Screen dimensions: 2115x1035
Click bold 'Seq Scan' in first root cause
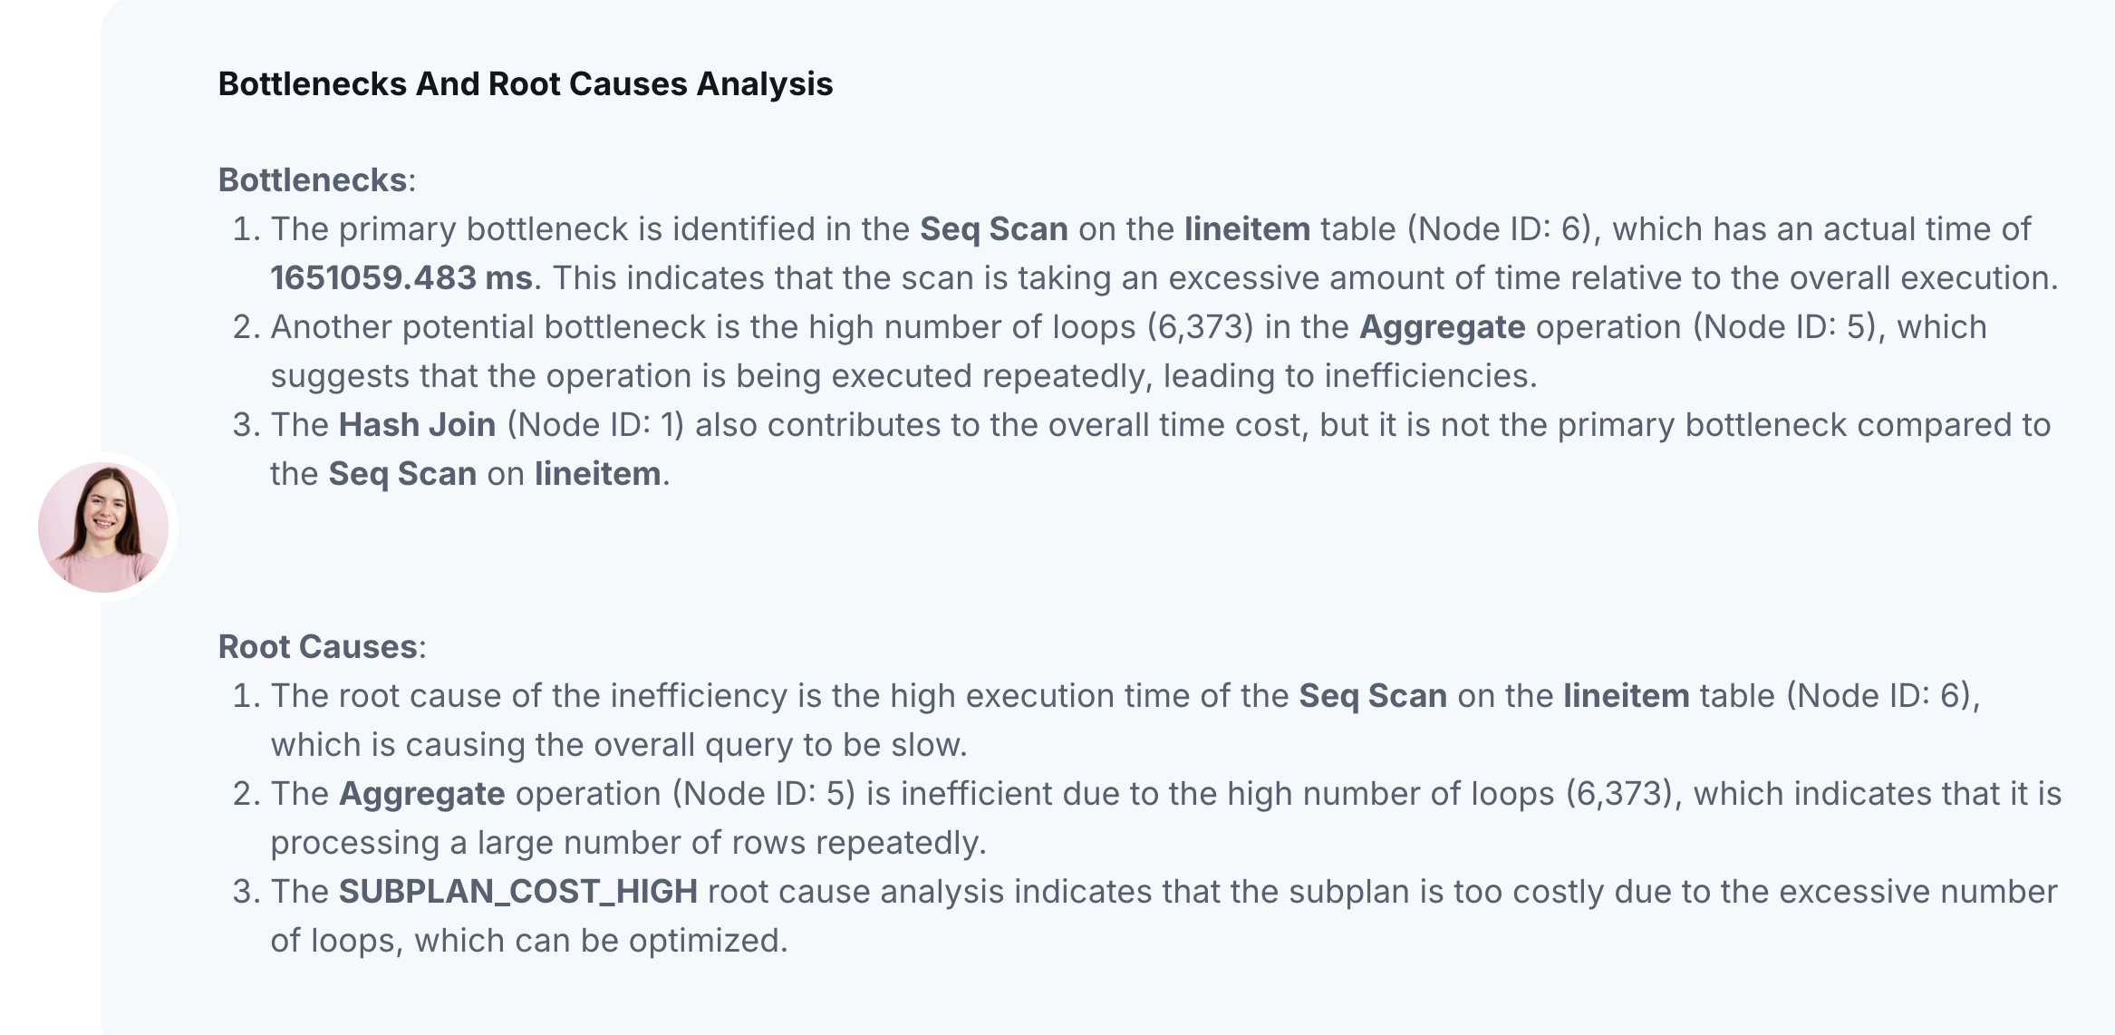tap(1373, 695)
